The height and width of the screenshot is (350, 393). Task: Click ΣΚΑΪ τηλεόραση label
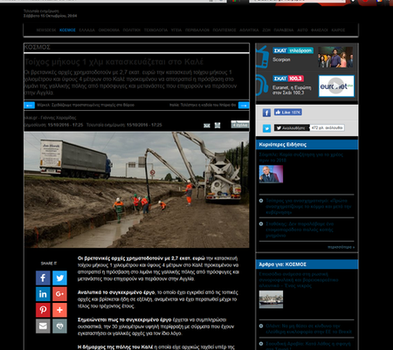pyautogui.click(x=293, y=51)
